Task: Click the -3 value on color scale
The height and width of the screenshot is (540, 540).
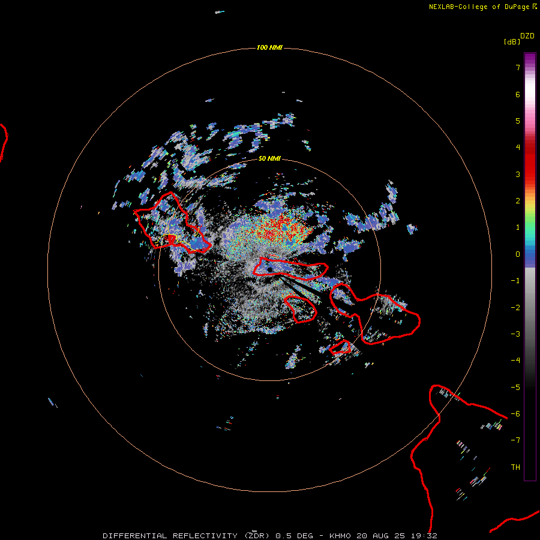Action: (515, 334)
